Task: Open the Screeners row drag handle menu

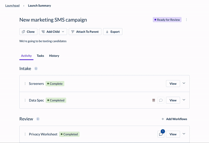Action: (25, 84)
